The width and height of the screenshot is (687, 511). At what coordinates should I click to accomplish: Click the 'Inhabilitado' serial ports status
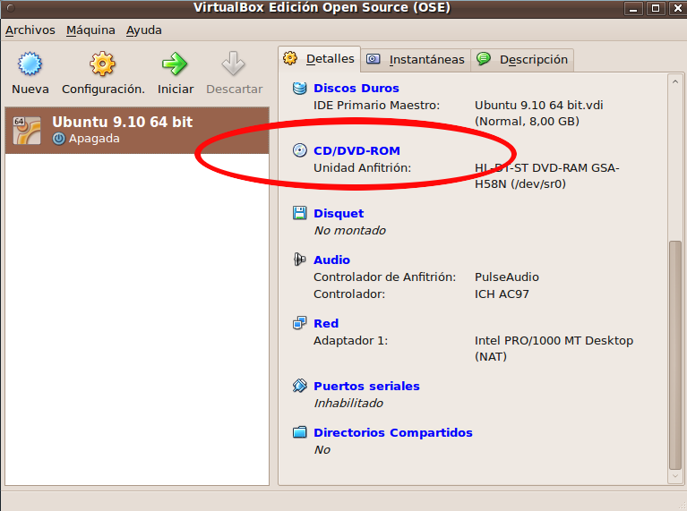(x=348, y=403)
